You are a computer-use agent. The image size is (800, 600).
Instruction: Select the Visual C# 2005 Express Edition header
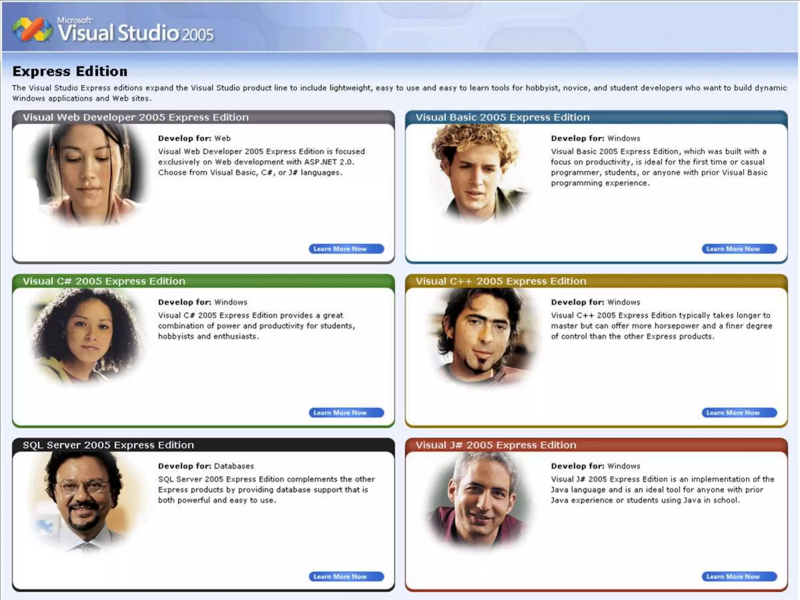(104, 281)
